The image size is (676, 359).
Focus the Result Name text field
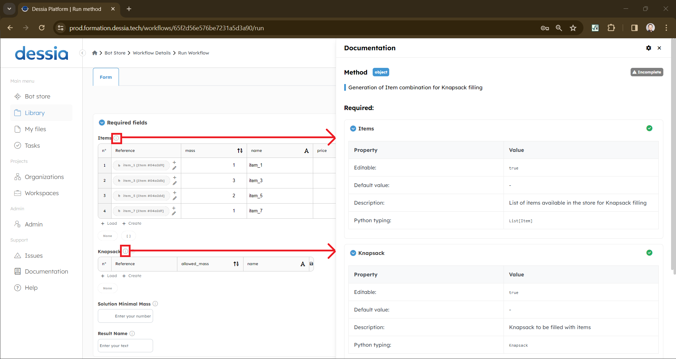pos(125,346)
